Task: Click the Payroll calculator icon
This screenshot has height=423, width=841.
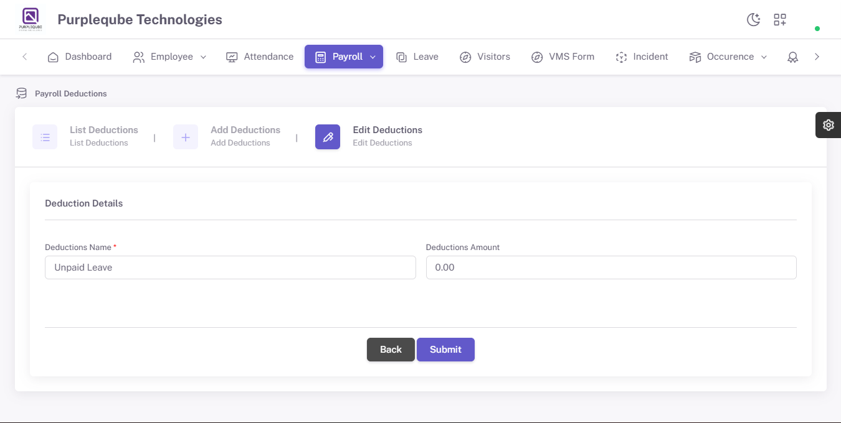Action: [321, 57]
